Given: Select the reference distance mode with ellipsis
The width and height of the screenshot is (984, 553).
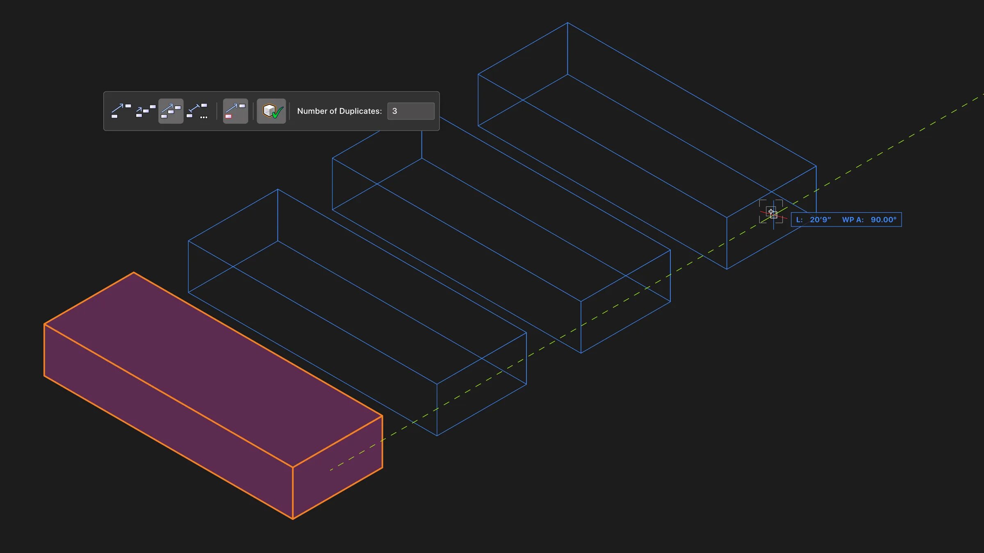Looking at the screenshot, I should [198, 111].
